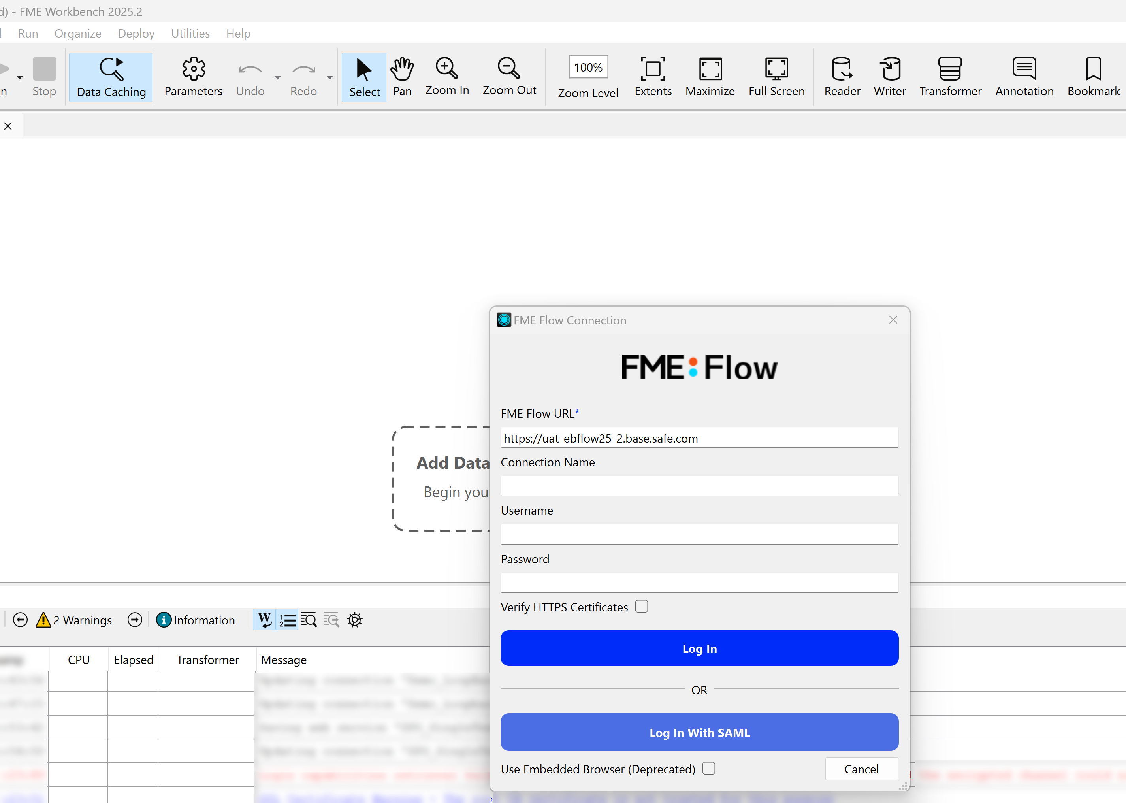Click the Transformer column header in log
The image size is (1126, 803).
(207, 660)
